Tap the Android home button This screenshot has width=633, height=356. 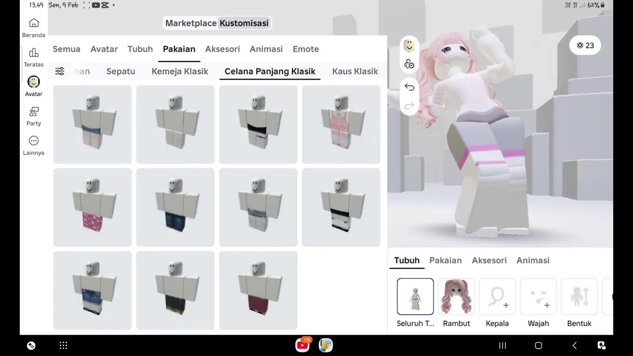(x=539, y=346)
